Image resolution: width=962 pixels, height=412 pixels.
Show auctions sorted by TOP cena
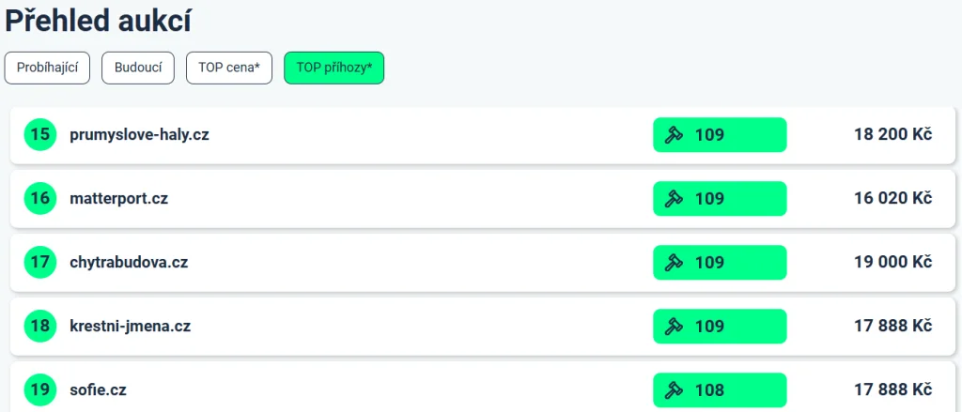pos(229,68)
